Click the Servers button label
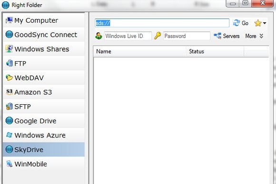 click(231, 36)
